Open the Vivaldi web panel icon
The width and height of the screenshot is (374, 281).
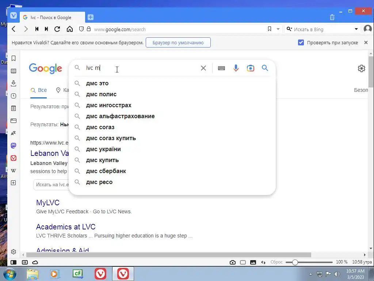(x=14, y=158)
